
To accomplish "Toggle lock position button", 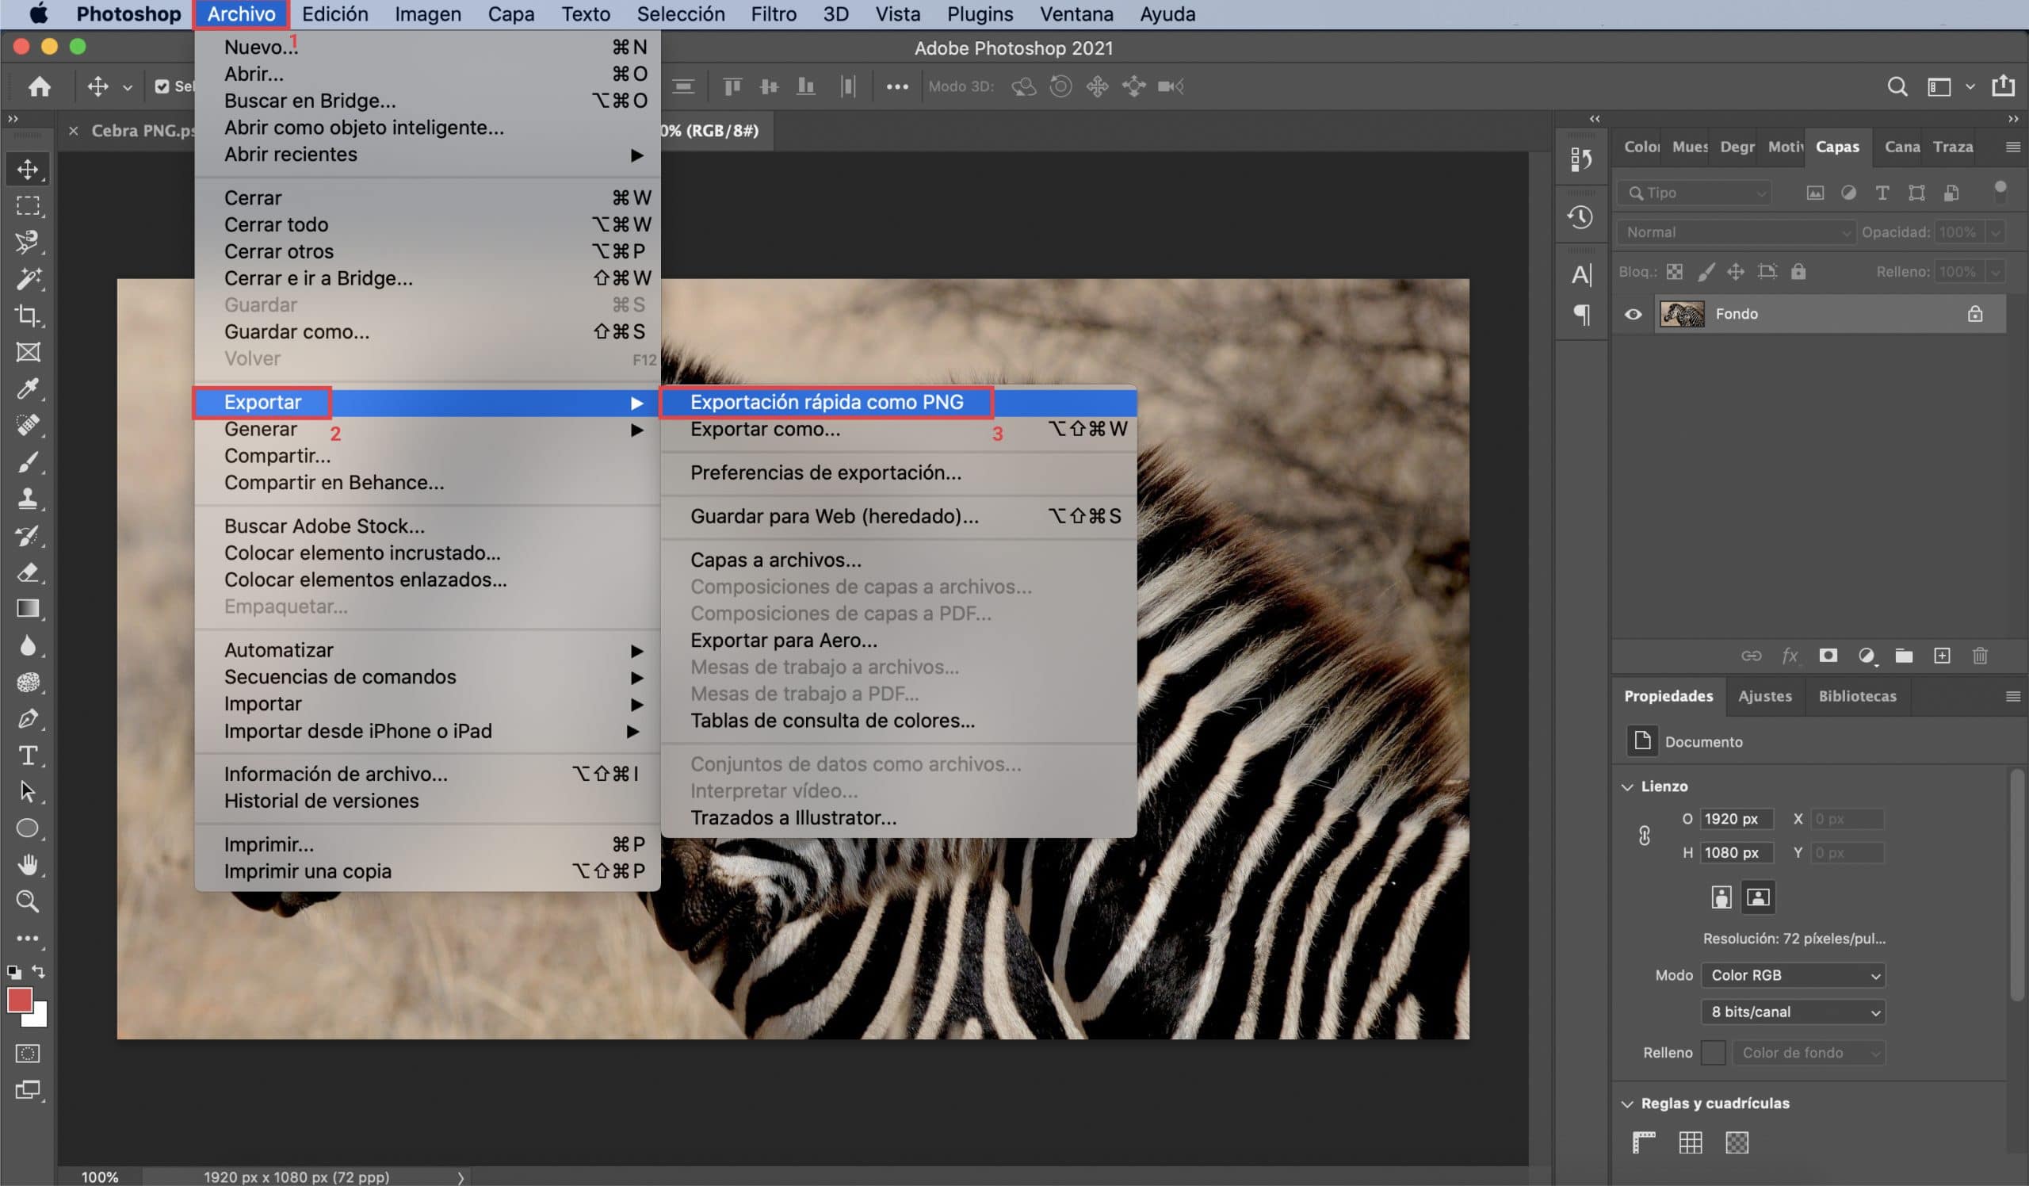I will 1736,272.
